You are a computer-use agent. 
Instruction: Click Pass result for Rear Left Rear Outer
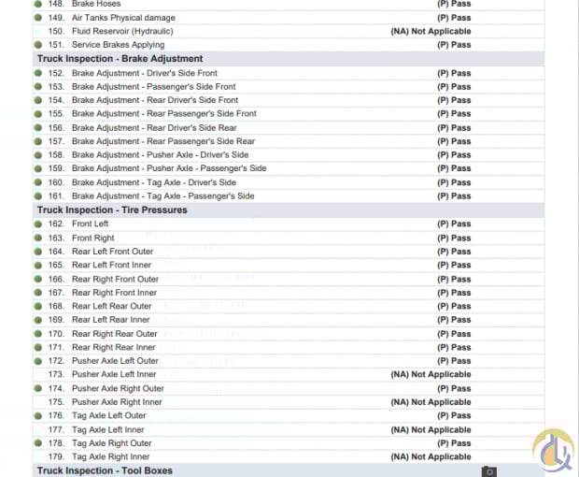click(454, 306)
